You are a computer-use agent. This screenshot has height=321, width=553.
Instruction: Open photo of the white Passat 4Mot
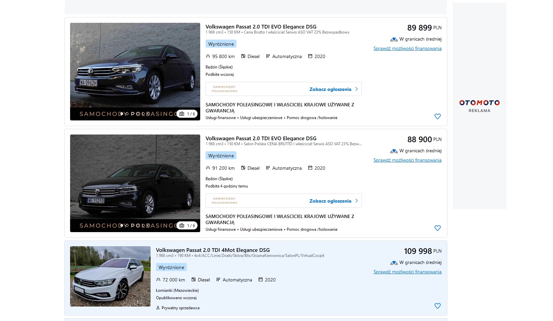click(x=110, y=276)
